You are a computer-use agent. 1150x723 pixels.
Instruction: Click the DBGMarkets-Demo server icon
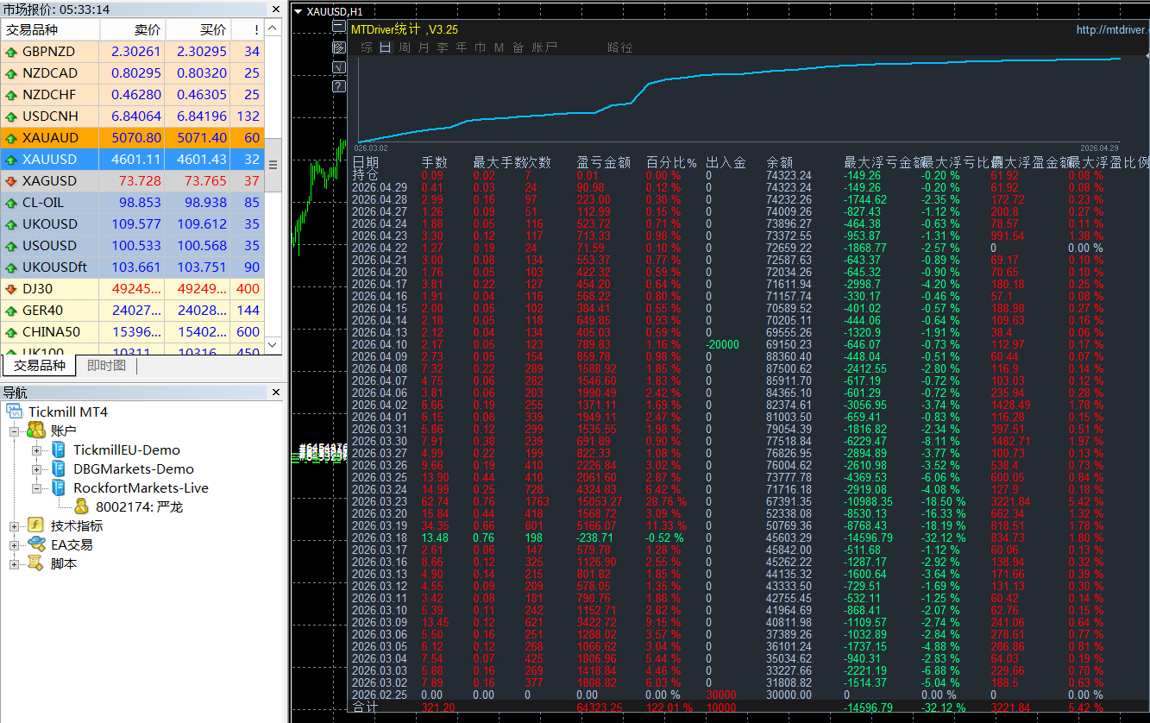point(59,468)
